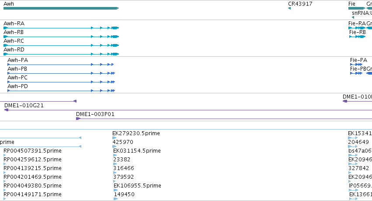
Task: Click the Awh gene bar
Action: click(x=61, y=8)
